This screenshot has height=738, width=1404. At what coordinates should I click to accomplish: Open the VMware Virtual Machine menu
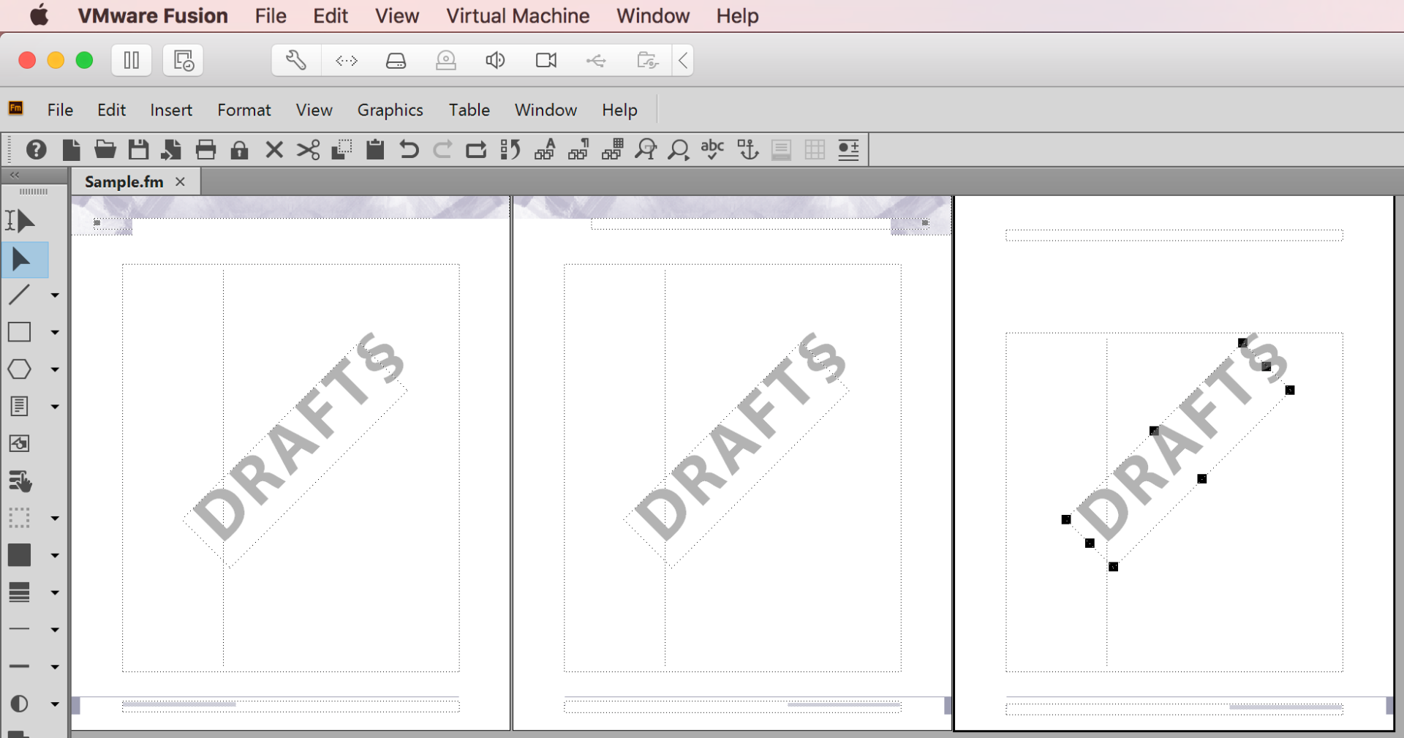coord(518,16)
